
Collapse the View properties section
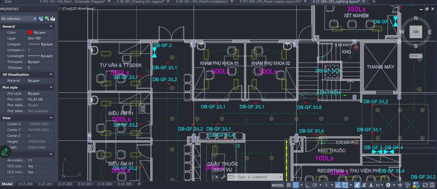coord(51,118)
